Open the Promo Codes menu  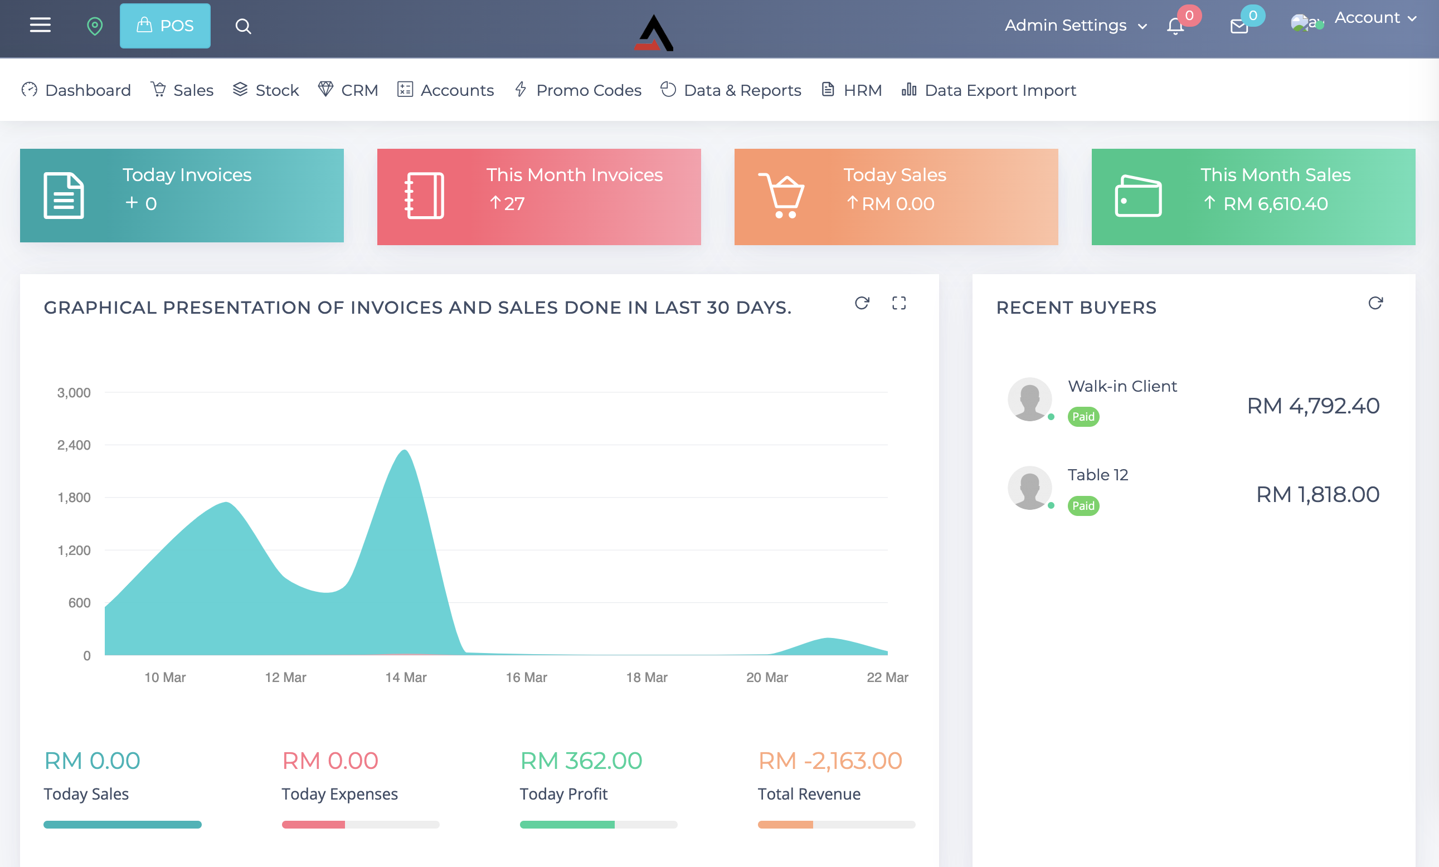[578, 90]
